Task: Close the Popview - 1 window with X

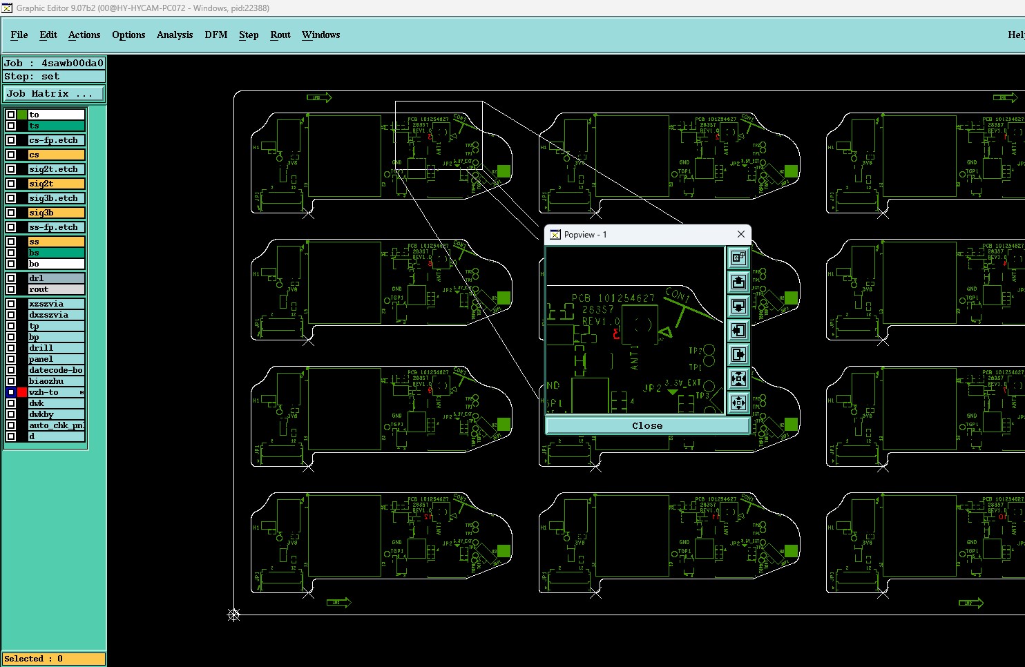Action: point(741,235)
